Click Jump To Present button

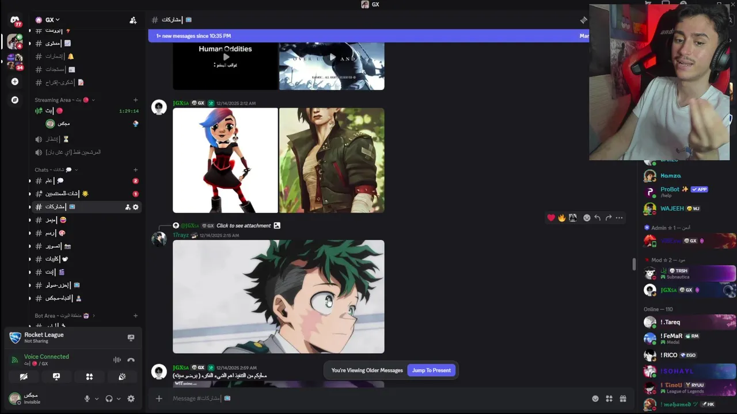431,370
